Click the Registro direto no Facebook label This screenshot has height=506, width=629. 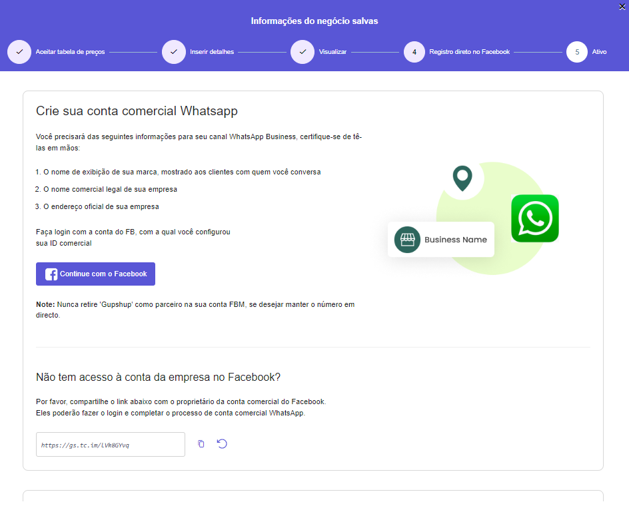coord(469,52)
